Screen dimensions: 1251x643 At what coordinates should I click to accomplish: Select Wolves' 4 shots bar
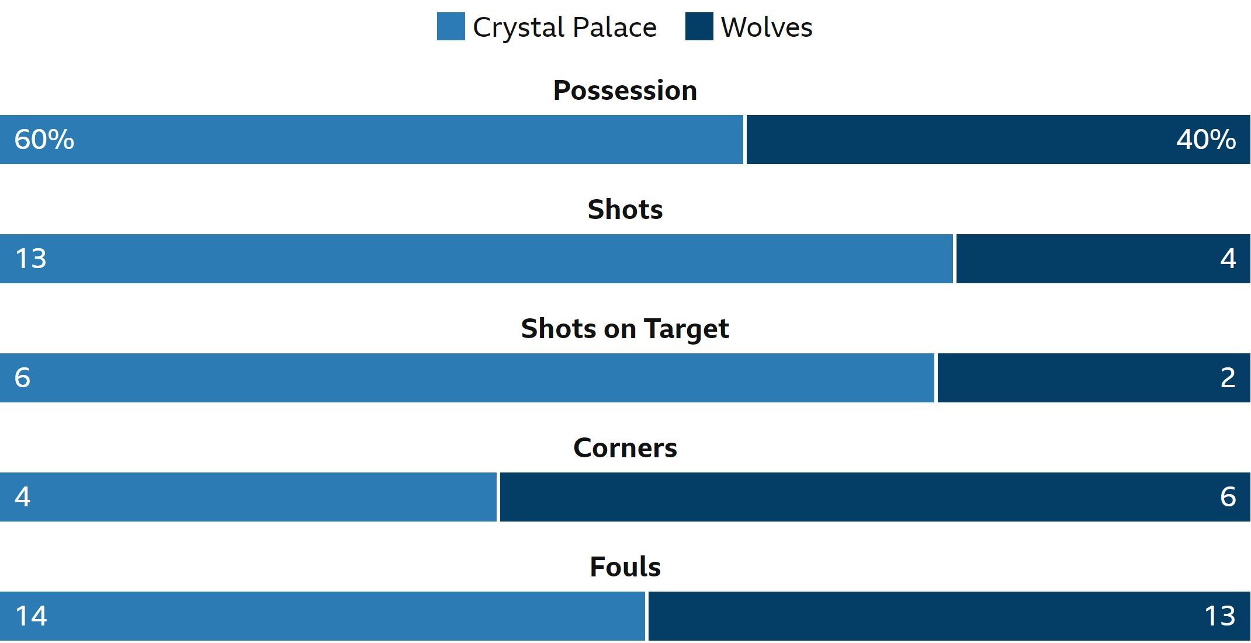(1103, 259)
